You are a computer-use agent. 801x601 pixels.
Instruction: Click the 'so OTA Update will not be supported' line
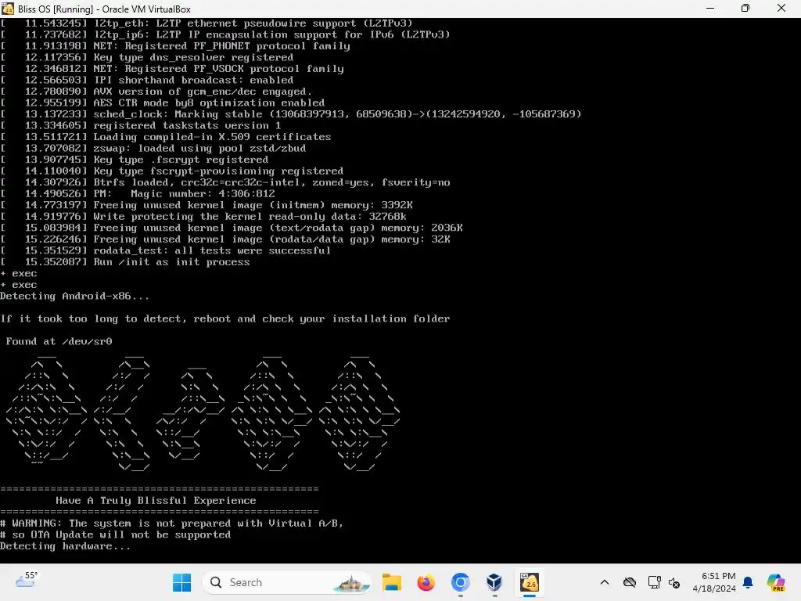coord(116,534)
